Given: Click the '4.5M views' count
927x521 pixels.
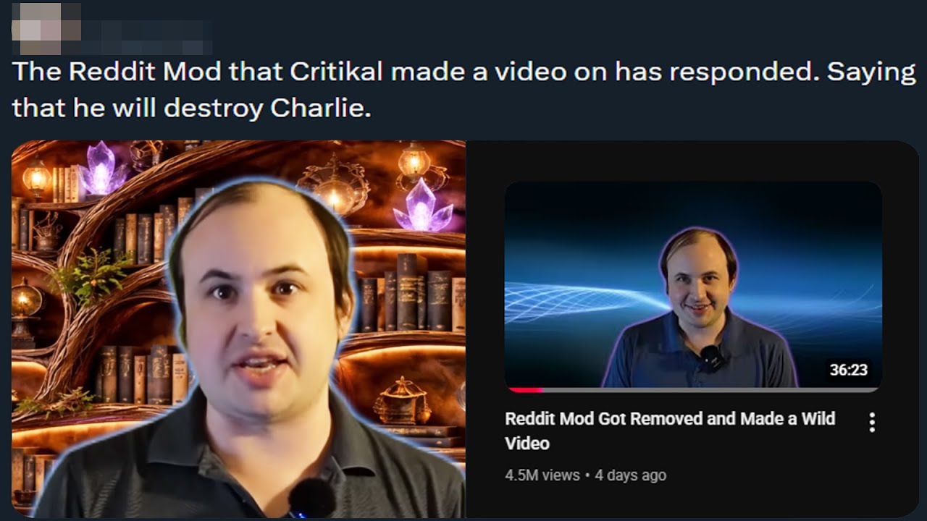Looking at the screenshot, I should (x=542, y=475).
